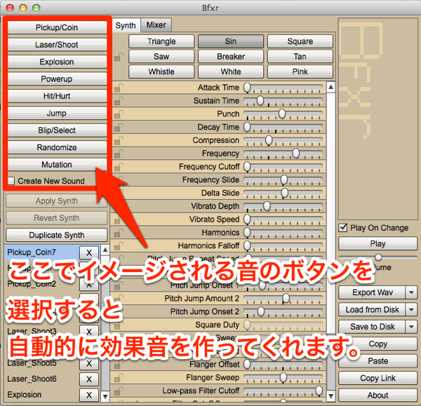The width and height of the screenshot is (421, 406).
Task: Open the Mixer tab
Action: coord(156,25)
